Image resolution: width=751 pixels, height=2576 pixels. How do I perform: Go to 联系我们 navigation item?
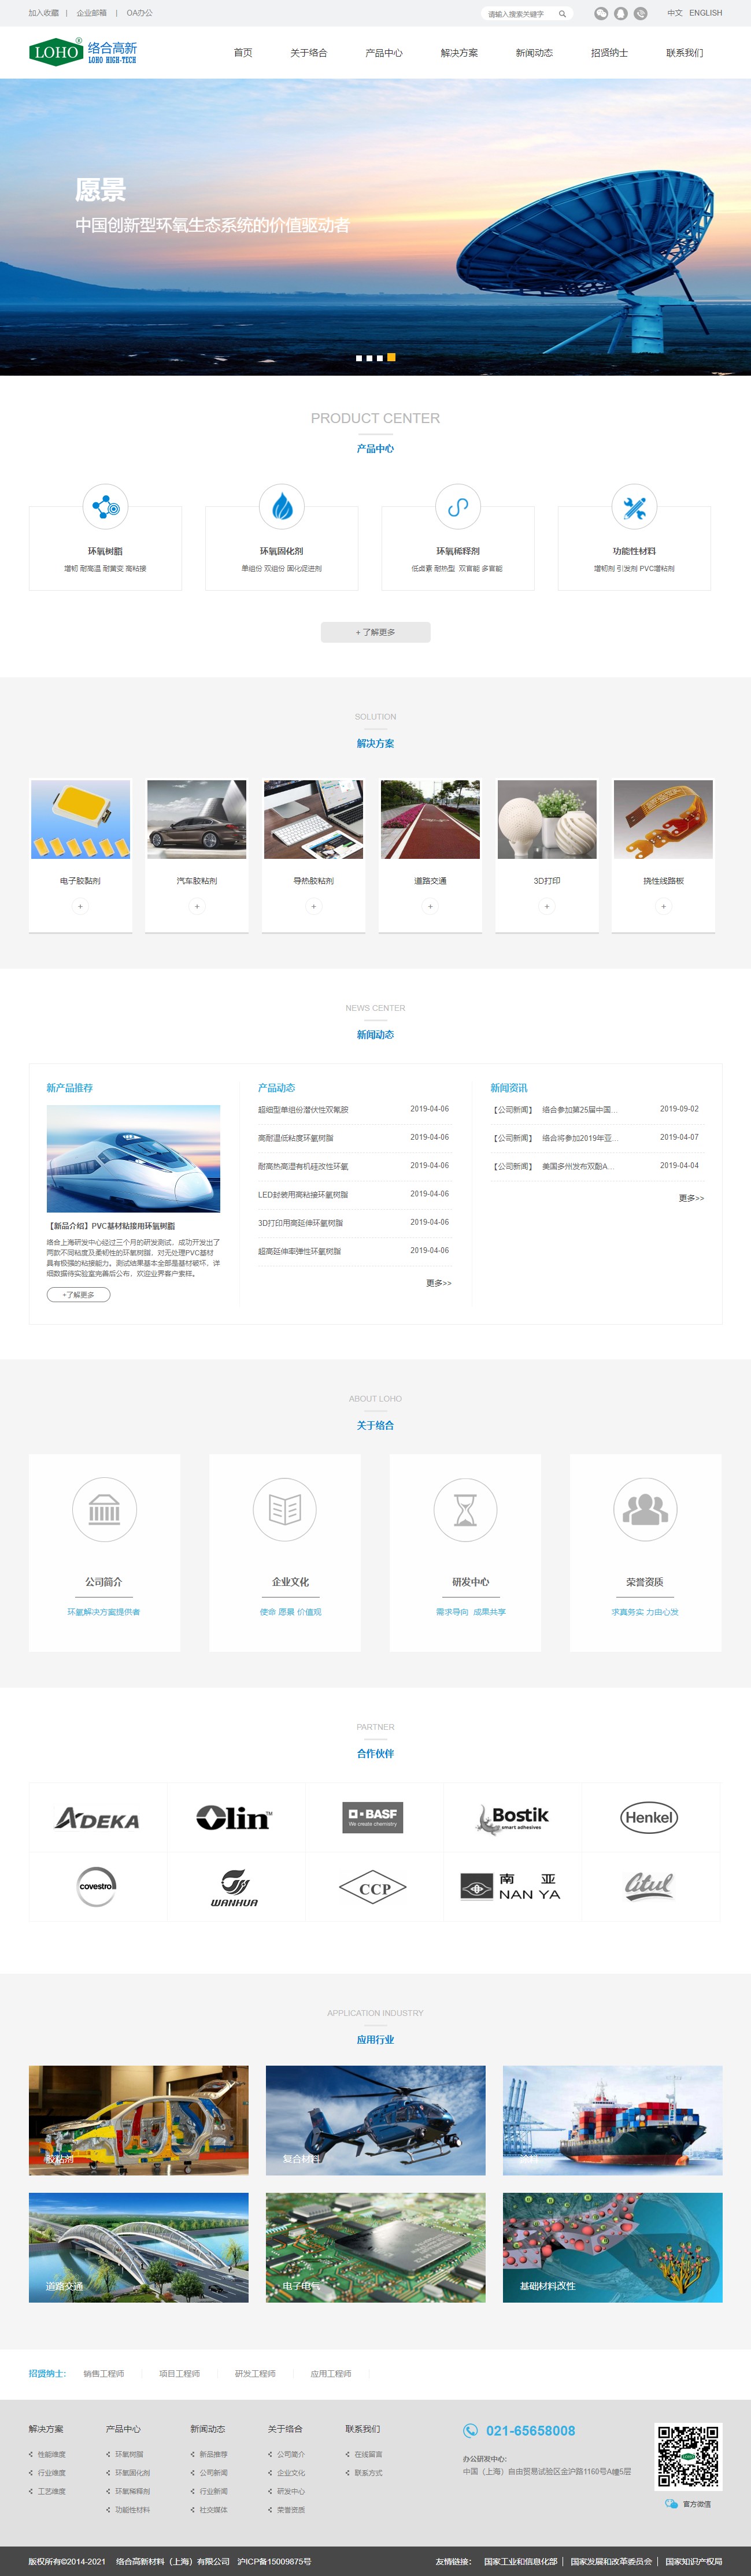[684, 53]
